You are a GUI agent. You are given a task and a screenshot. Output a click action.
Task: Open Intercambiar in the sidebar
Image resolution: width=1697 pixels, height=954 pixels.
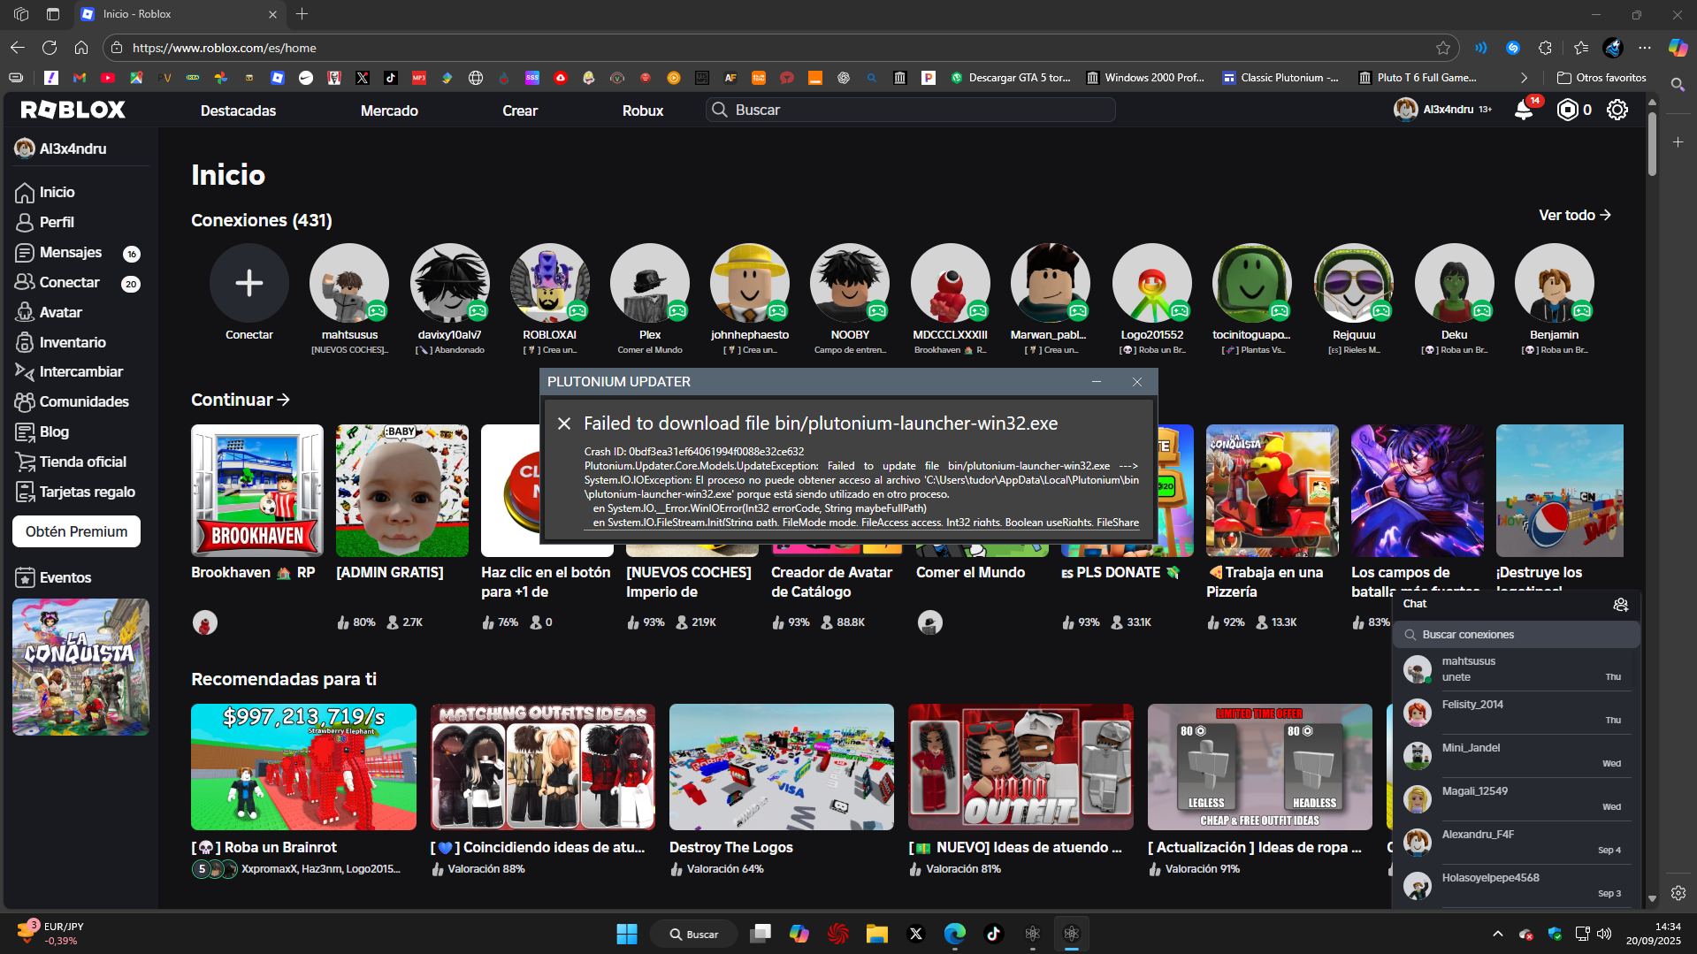[80, 371]
